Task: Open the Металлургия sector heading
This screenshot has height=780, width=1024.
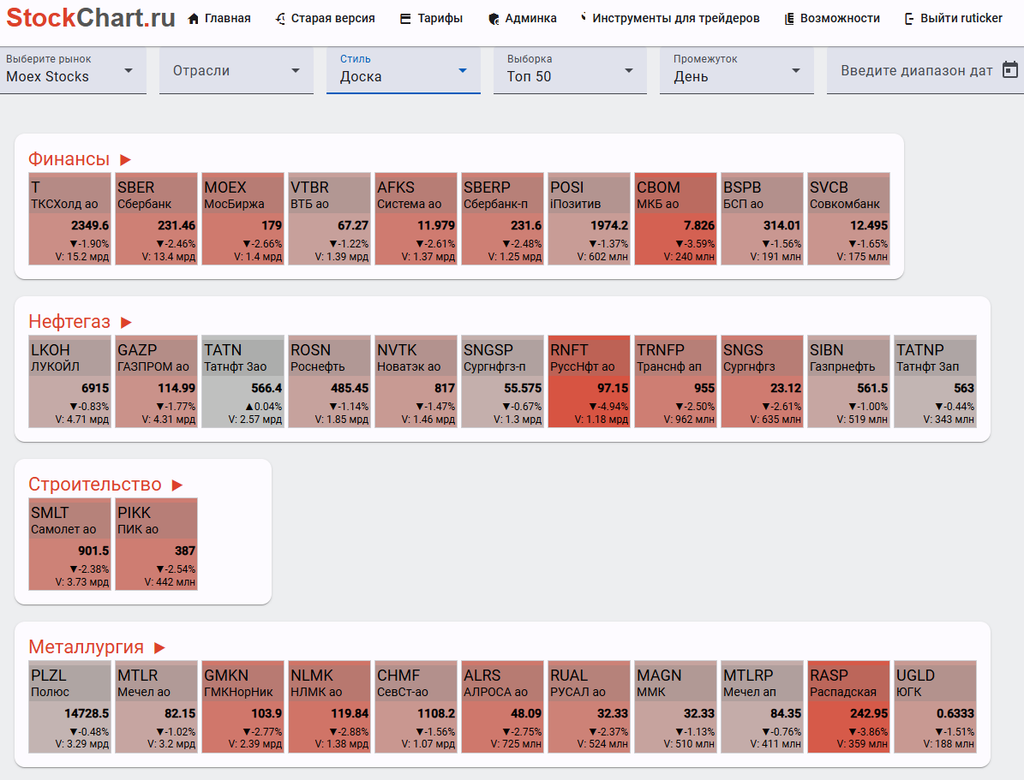Action: click(86, 646)
